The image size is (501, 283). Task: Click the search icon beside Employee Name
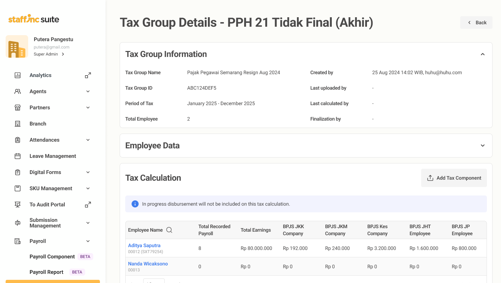tap(169, 230)
